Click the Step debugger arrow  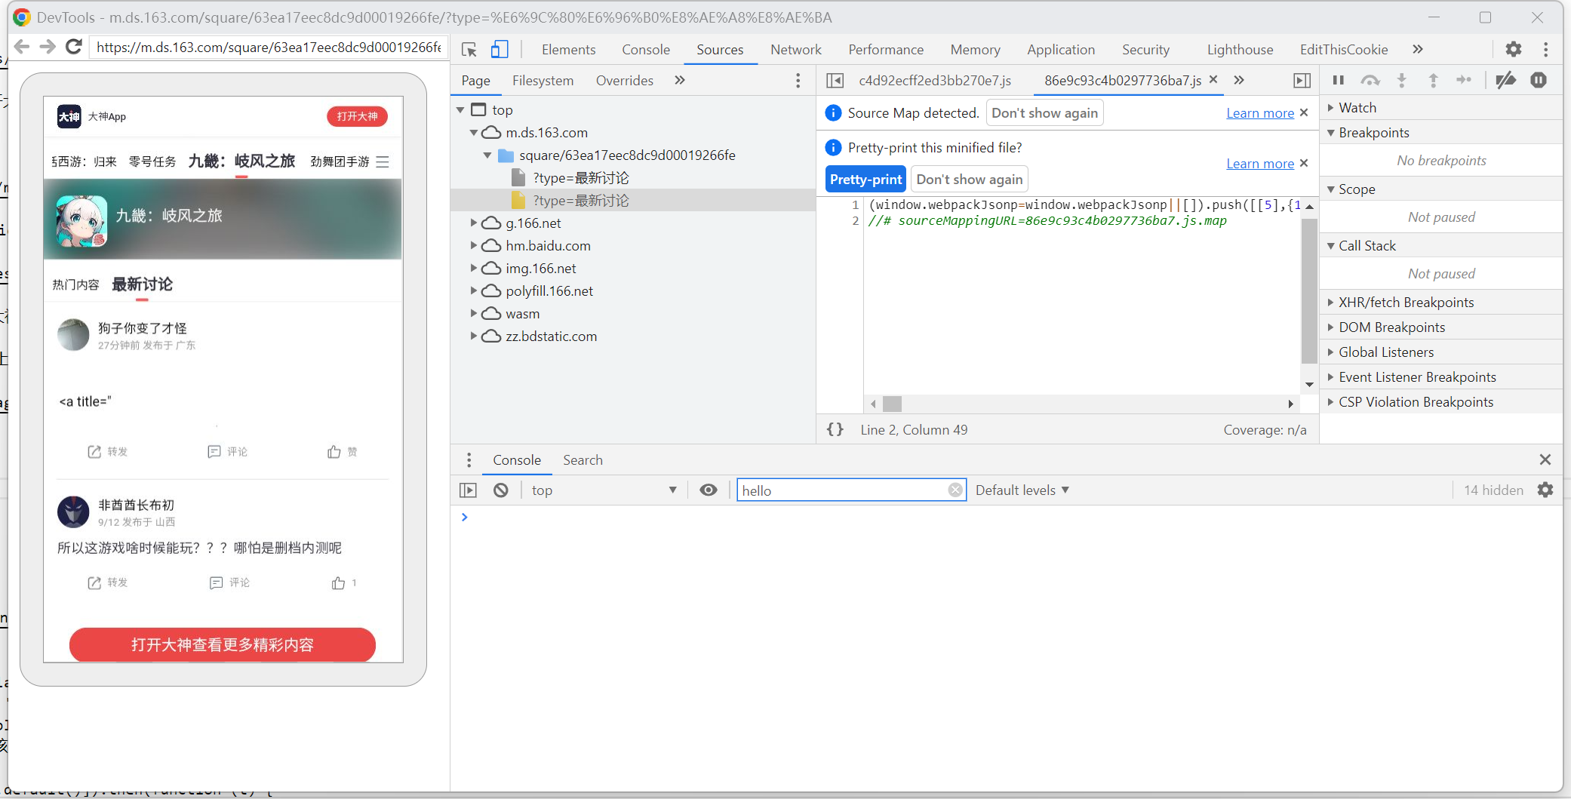1464,80
